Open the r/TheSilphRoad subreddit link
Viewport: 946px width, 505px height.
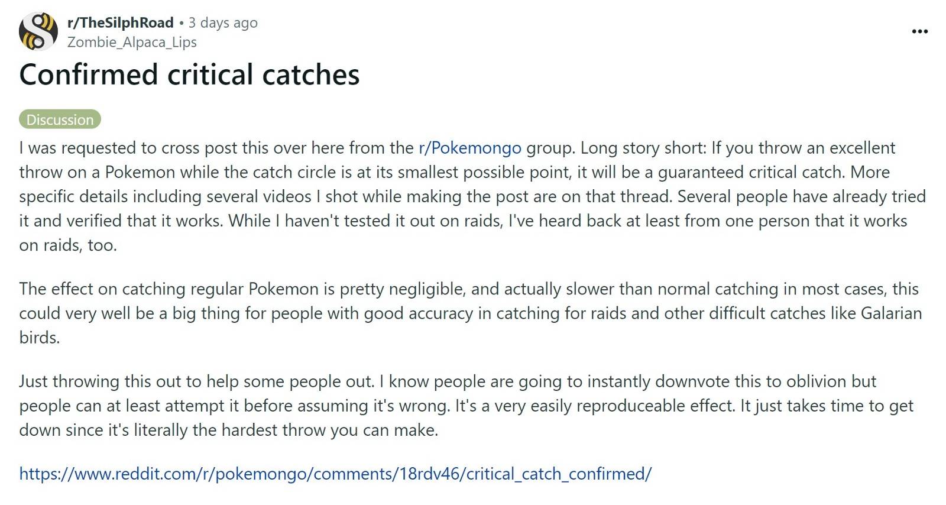click(x=120, y=22)
